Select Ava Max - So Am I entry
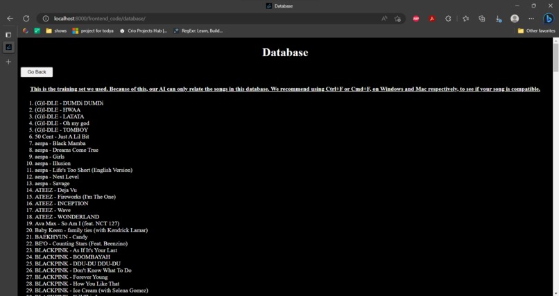 [x=77, y=224]
